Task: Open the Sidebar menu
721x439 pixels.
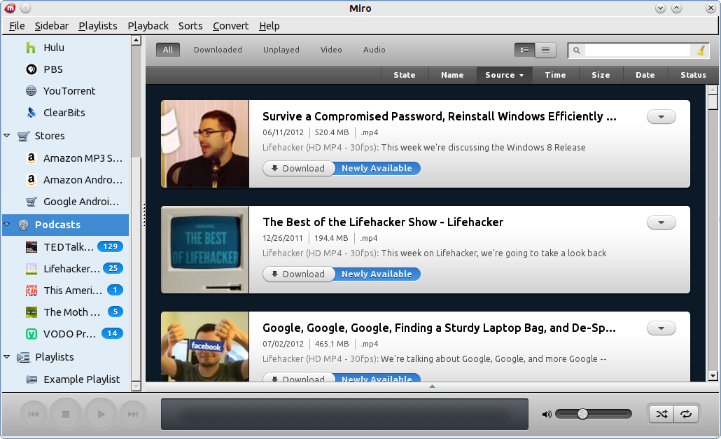Action: point(52,26)
